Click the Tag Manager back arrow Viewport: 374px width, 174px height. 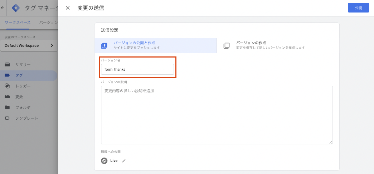(3, 8)
